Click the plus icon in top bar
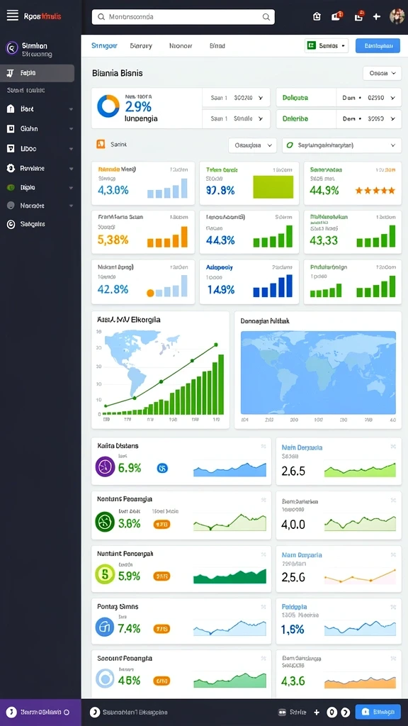 [x=377, y=17]
